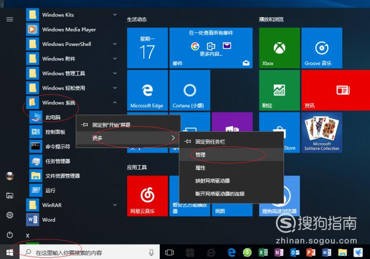Expand the WinRAR folder

115,205
